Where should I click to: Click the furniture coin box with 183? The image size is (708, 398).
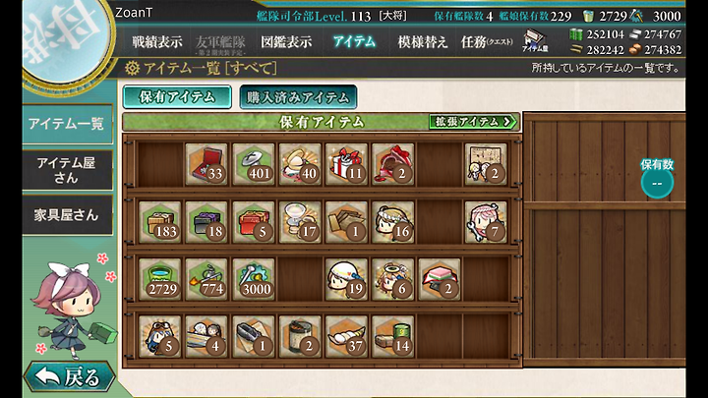[x=160, y=222]
